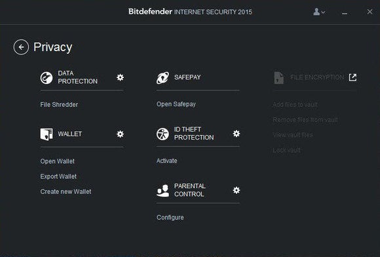Click the ID Theft Protection icon
This screenshot has height=257, width=380.
click(162, 134)
